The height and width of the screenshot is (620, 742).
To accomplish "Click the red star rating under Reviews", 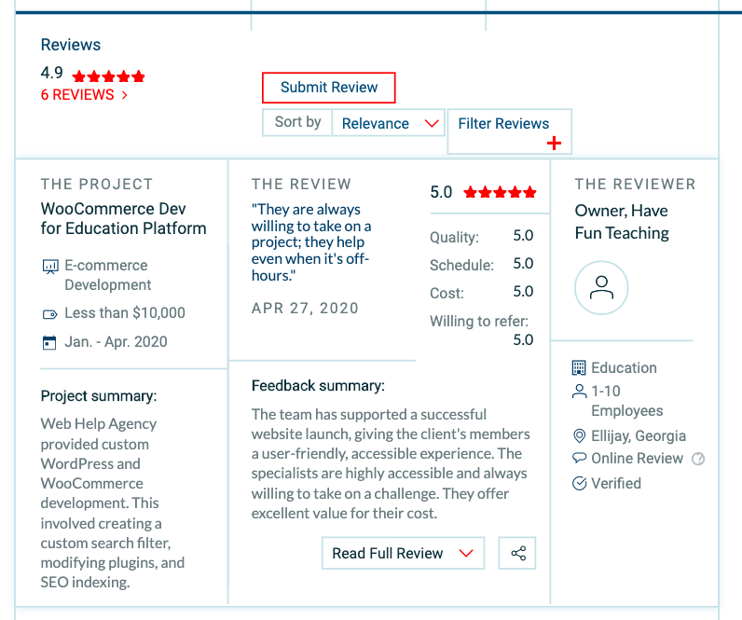I will (108, 76).
